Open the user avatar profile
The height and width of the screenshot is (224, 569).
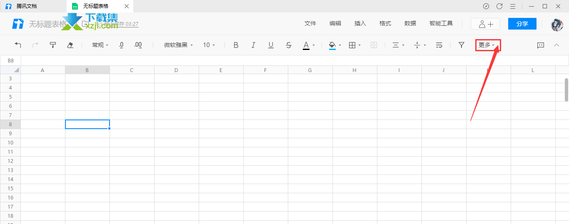coord(557,24)
